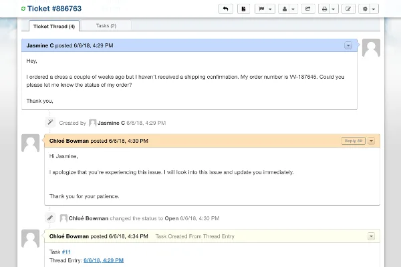Open dropdown on Chloé Bowman's 4:30 PM post
Image resolution: width=401 pixels, height=267 pixels.
coord(371,141)
